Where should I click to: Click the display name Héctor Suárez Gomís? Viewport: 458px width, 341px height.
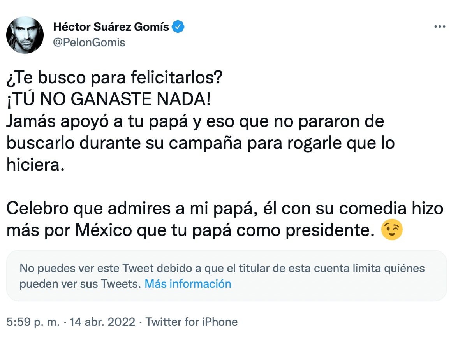pos(111,27)
